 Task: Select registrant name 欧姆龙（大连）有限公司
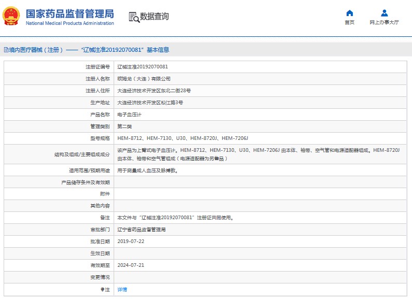pos(144,79)
